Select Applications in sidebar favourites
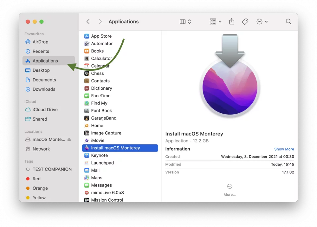317x227 pixels. click(x=49, y=61)
